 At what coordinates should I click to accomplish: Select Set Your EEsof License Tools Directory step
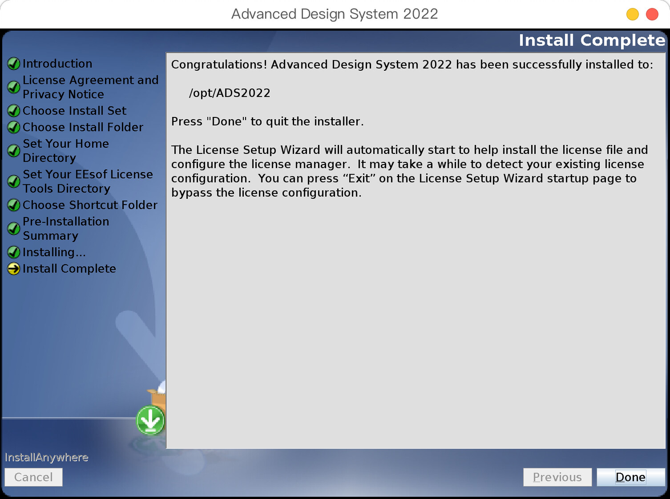tap(88, 182)
